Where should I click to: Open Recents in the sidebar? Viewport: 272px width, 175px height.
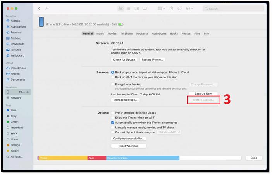(x=15, y=33)
